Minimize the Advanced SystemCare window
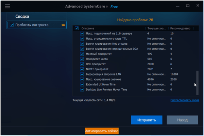The image size is (204, 136). [177, 6]
